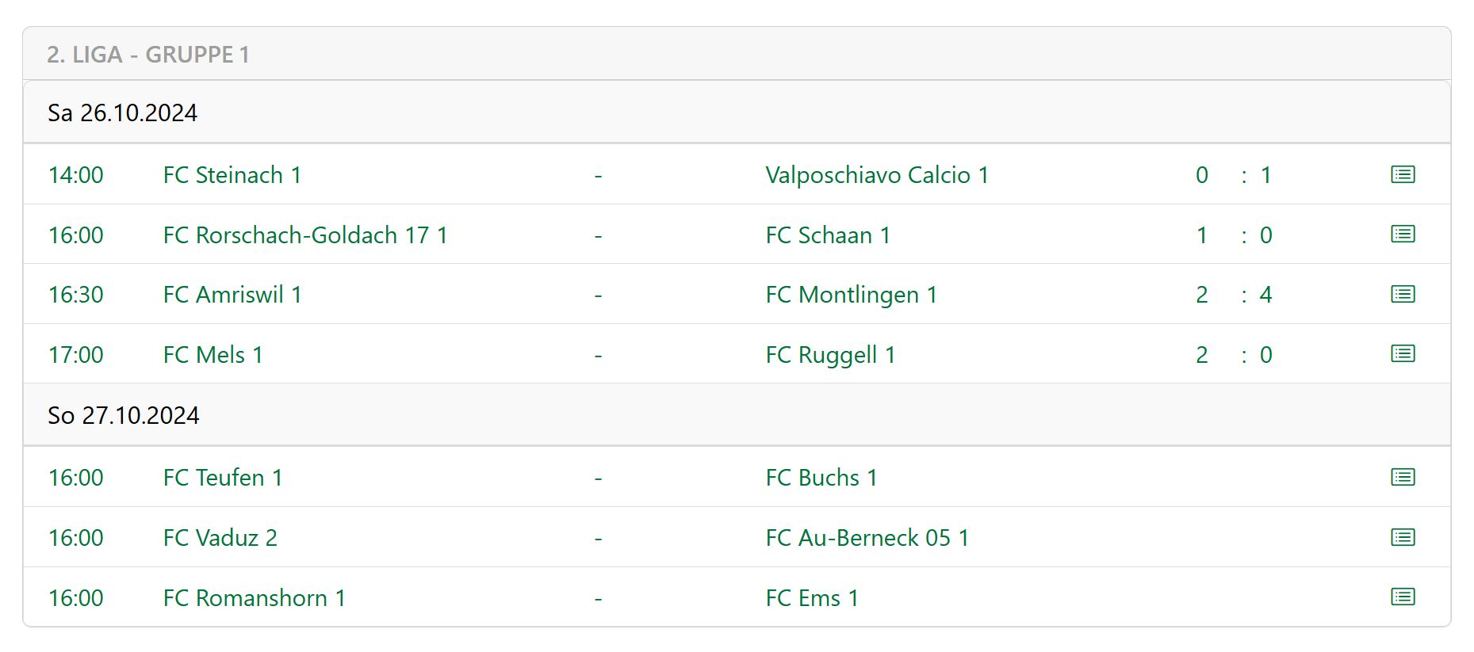1474x652 pixels.
Task: Select FC Au-Berneck 05 1 team
Action: [x=867, y=538]
